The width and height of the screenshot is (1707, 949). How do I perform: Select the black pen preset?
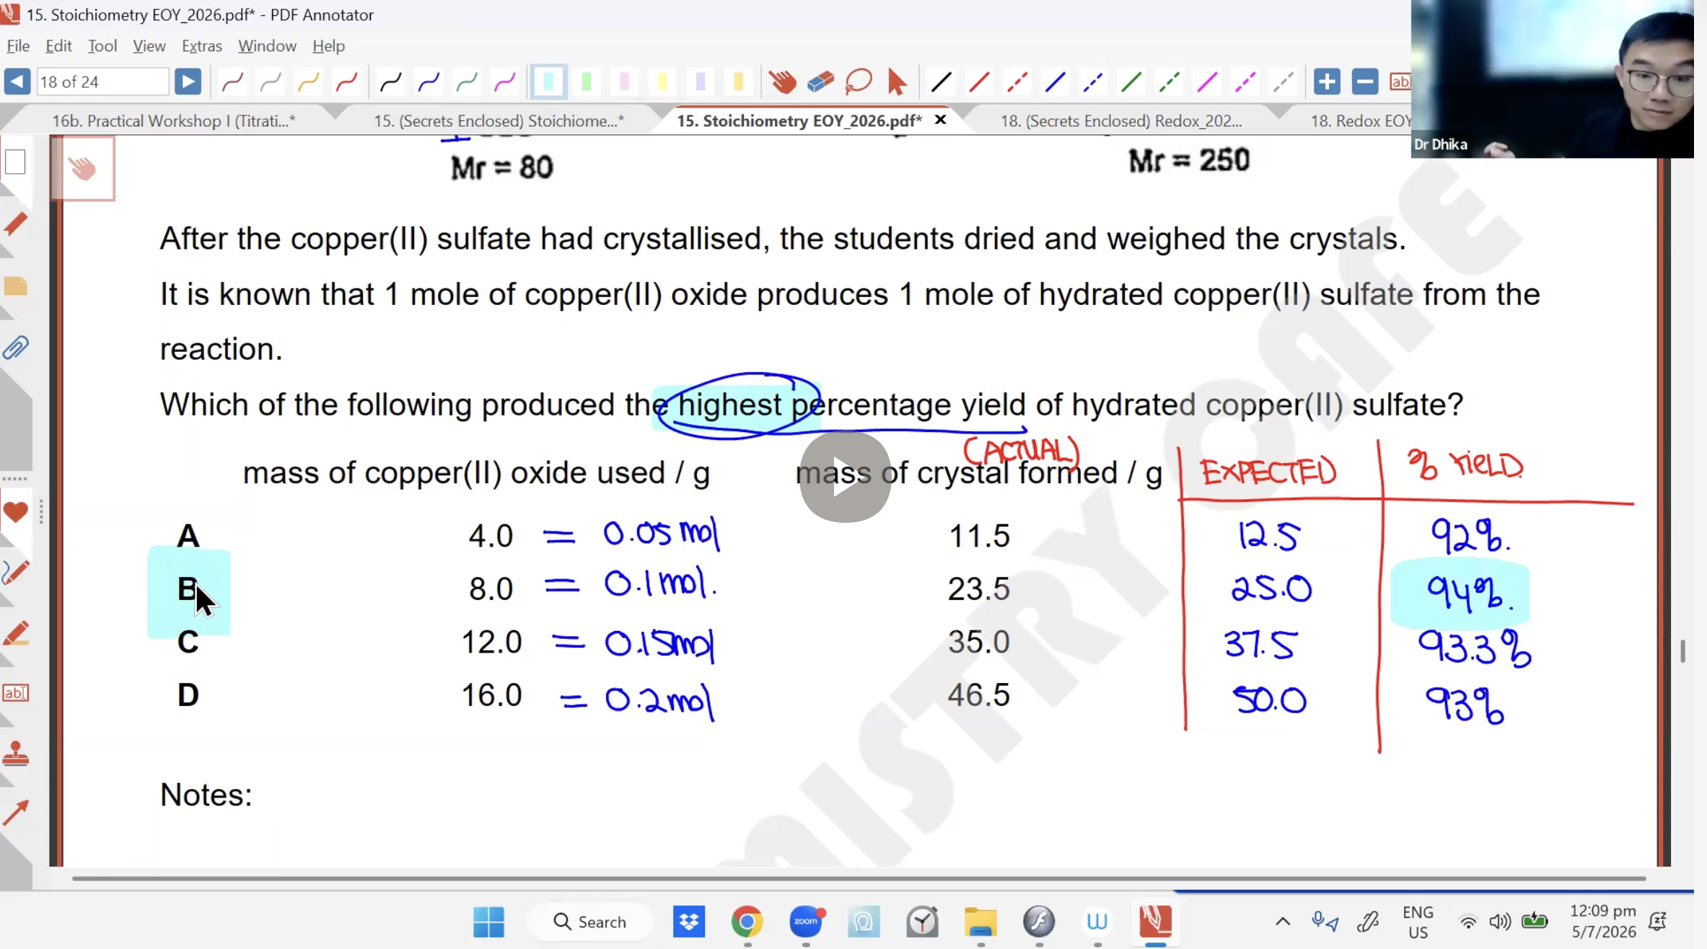(x=391, y=82)
